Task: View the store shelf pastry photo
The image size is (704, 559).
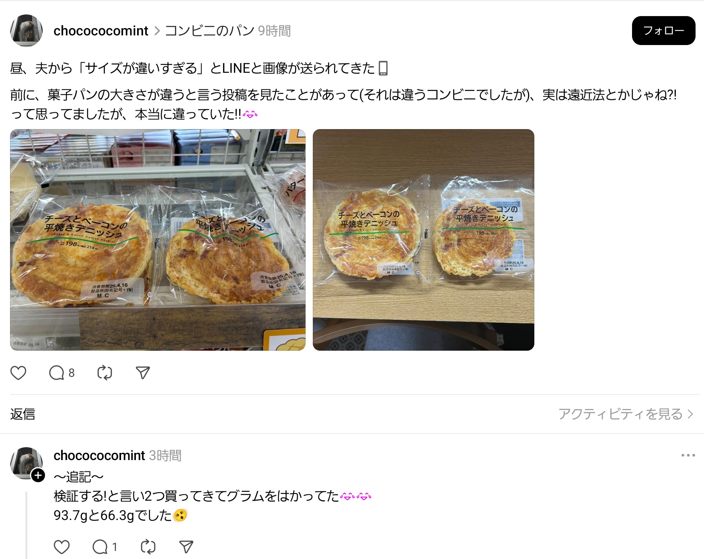Action: pyautogui.click(x=158, y=240)
